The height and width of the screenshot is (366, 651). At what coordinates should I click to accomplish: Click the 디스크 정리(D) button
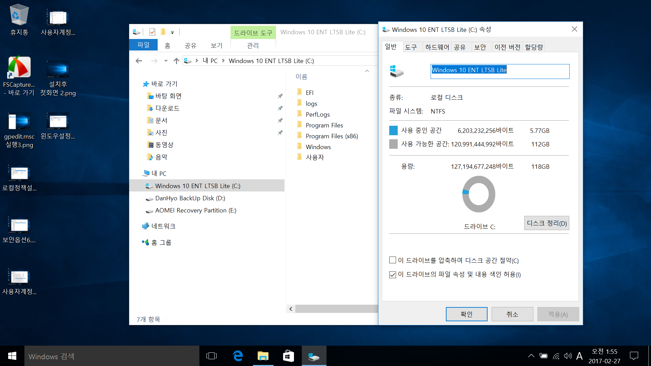coord(547,223)
